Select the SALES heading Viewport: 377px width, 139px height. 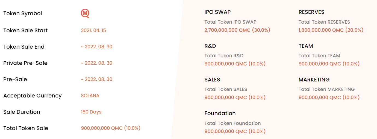(x=212, y=80)
